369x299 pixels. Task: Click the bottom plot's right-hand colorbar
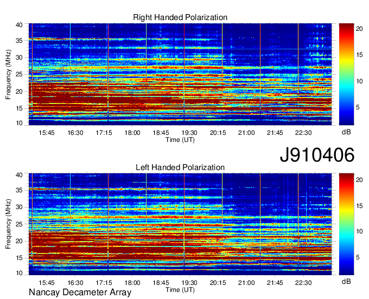(x=346, y=224)
